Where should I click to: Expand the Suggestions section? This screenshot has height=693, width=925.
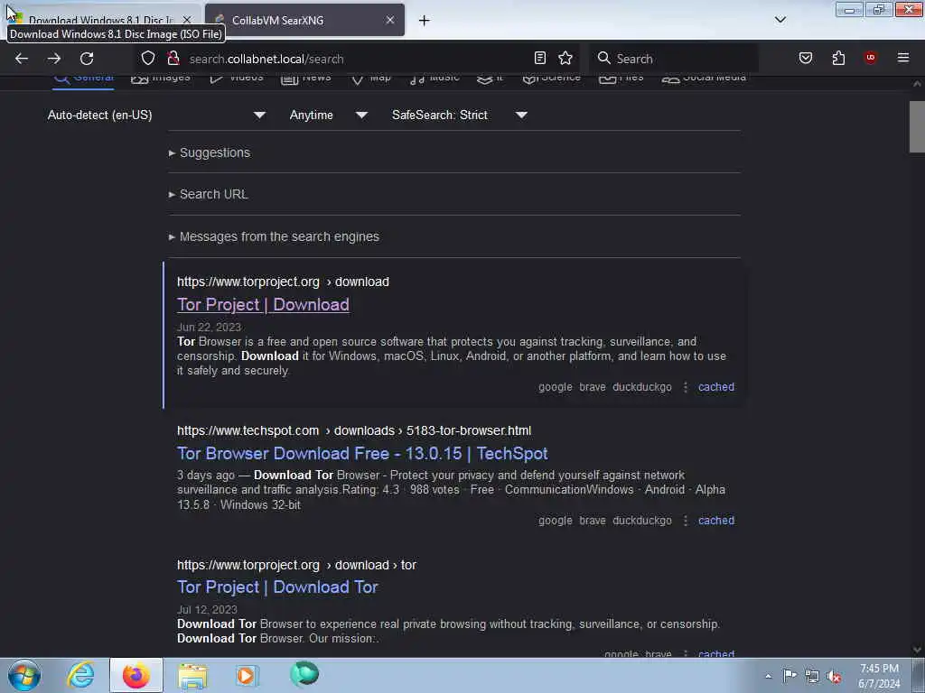pyautogui.click(x=210, y=152)
